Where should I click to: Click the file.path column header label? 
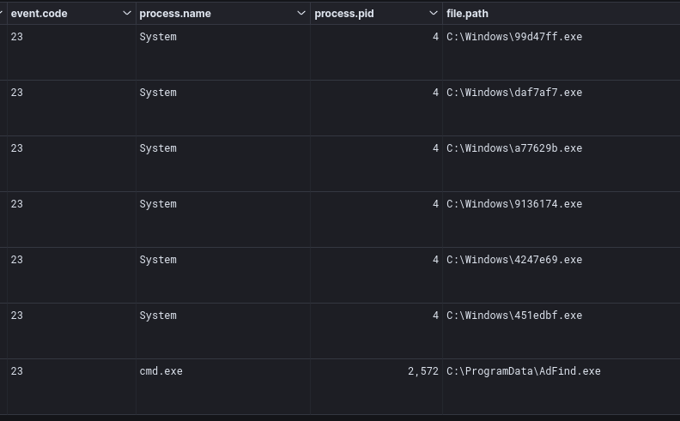pyautogui.click(x=468, y=14)
